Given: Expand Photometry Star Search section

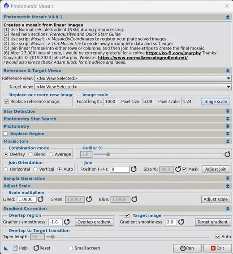Looking at the screenshot, I should [228, 119].
